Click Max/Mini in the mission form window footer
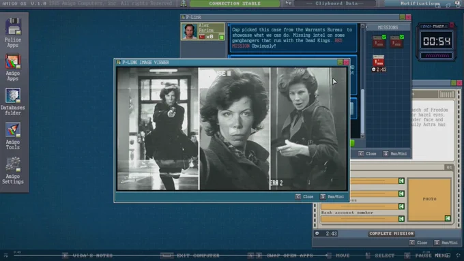This screenshot has height=261, width=464. (x=446, y=243)
